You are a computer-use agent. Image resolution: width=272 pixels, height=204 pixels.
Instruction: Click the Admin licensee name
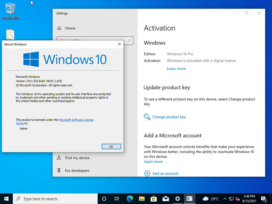[24, 129]
